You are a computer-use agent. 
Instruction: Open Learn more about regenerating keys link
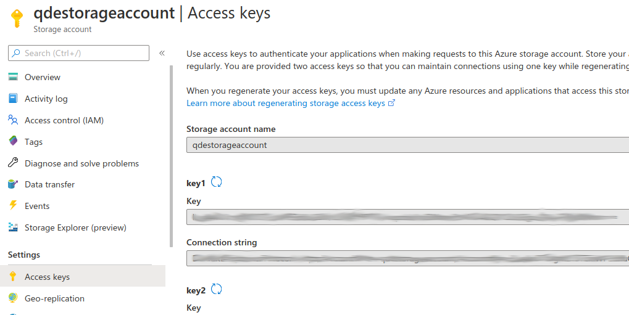pyautogui.click(x=286, y=103)
